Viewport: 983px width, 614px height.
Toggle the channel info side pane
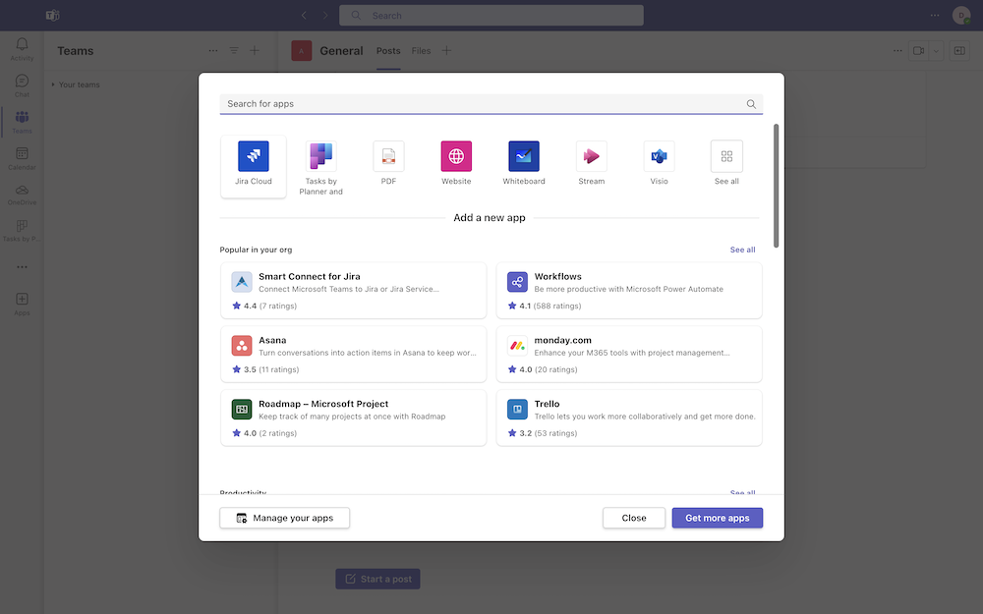959,51
